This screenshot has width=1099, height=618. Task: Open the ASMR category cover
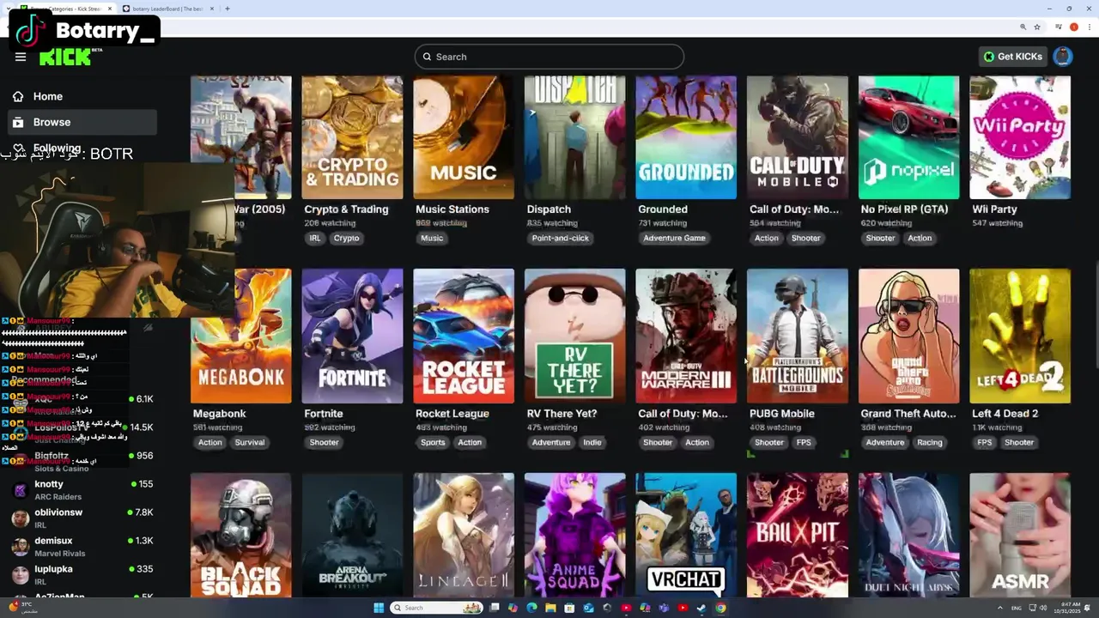click(1020, 535)
